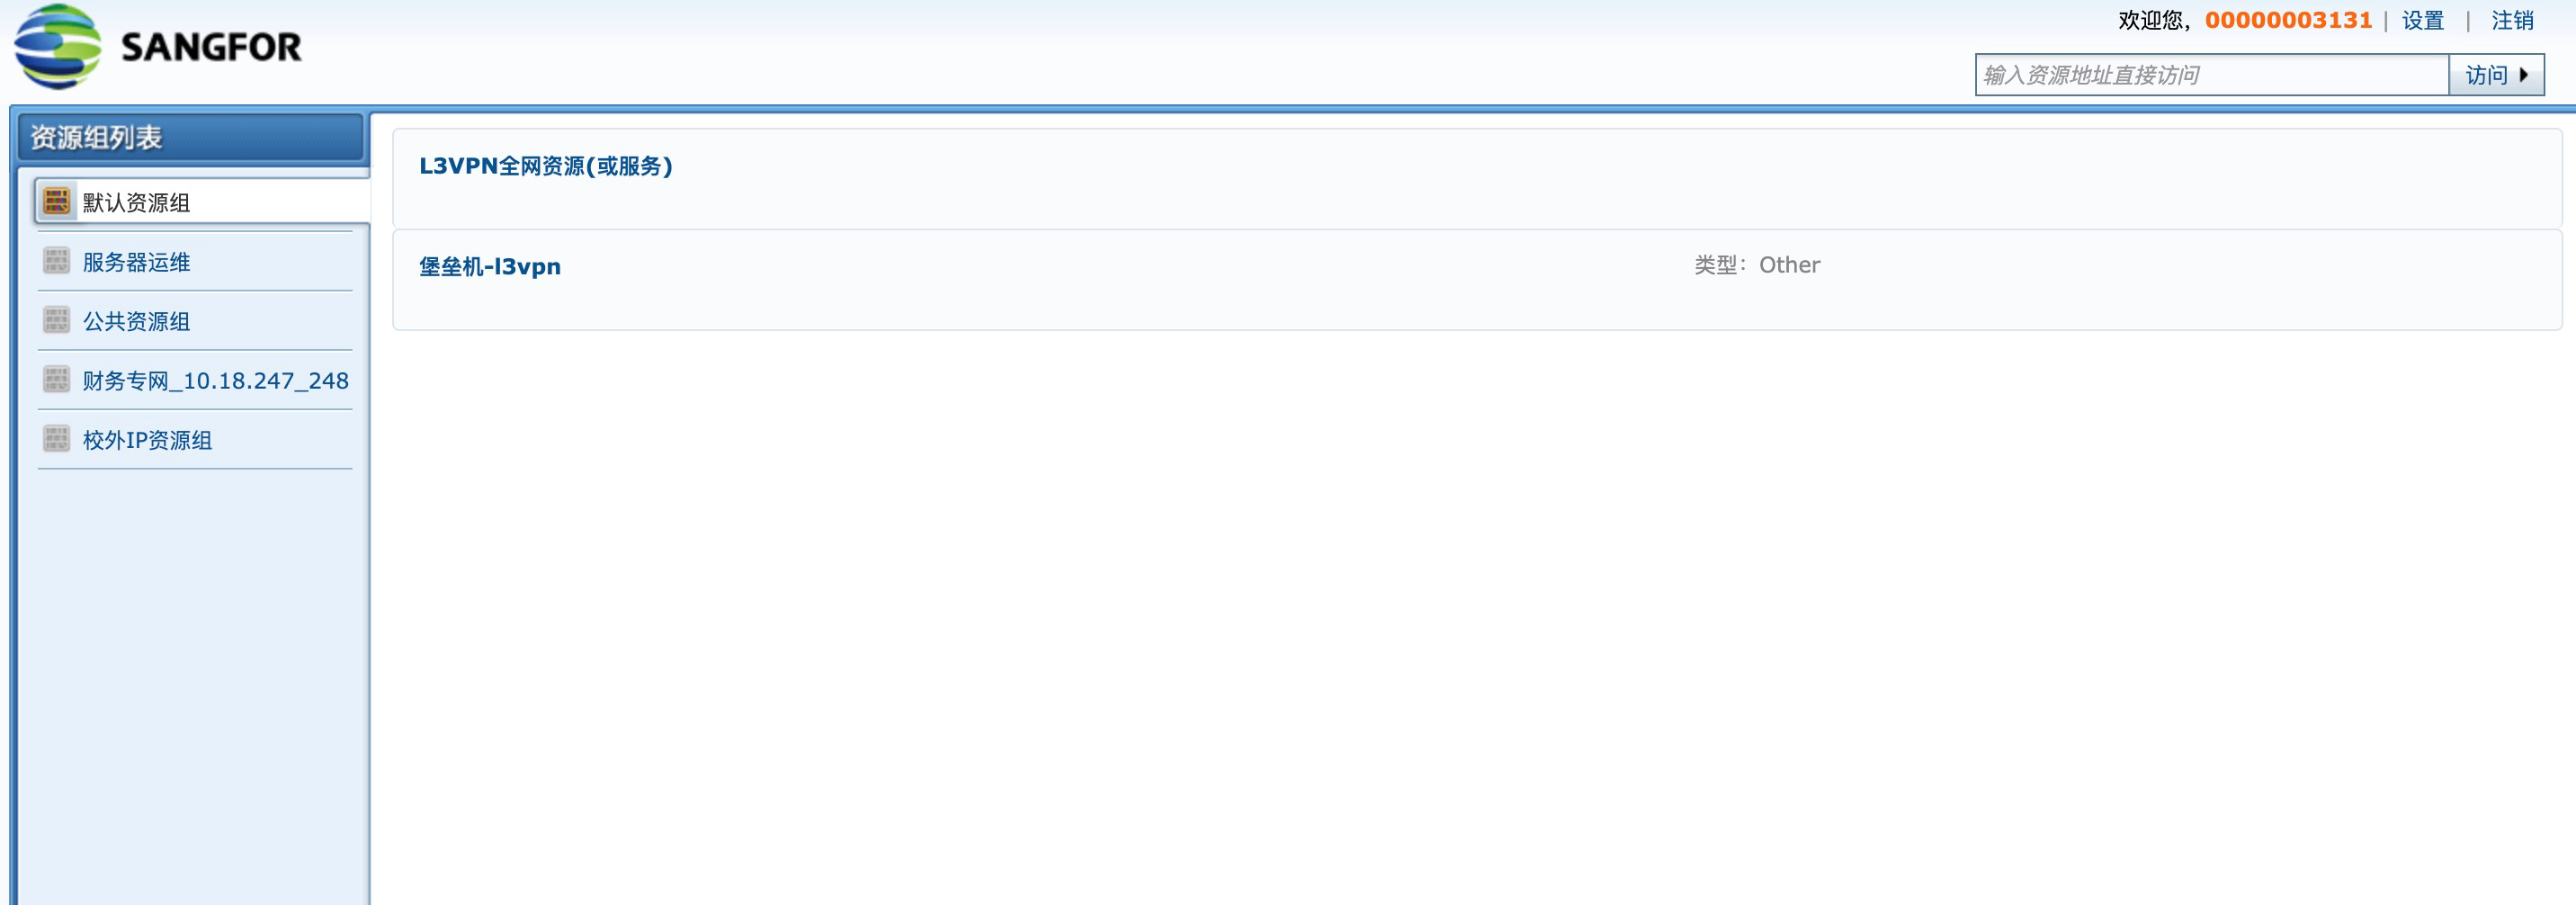Focus the resource address input field

[x=2212, y=75]
